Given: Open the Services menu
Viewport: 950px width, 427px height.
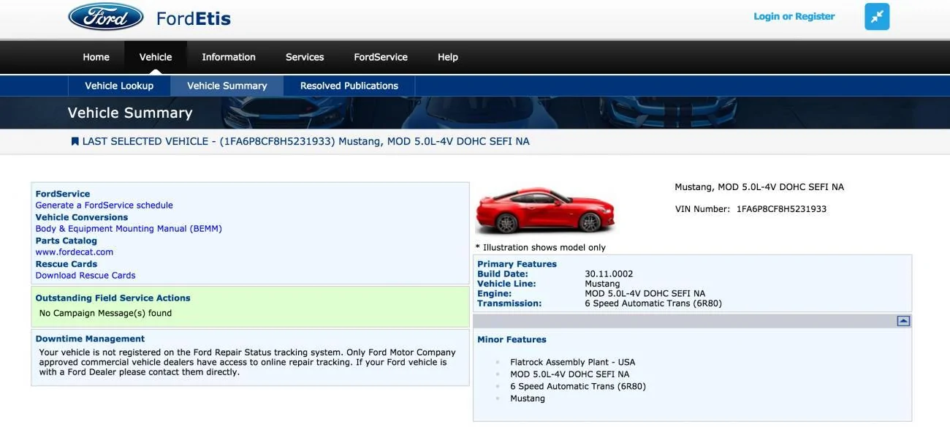Looking at the screenshot, I should point(305,57).
